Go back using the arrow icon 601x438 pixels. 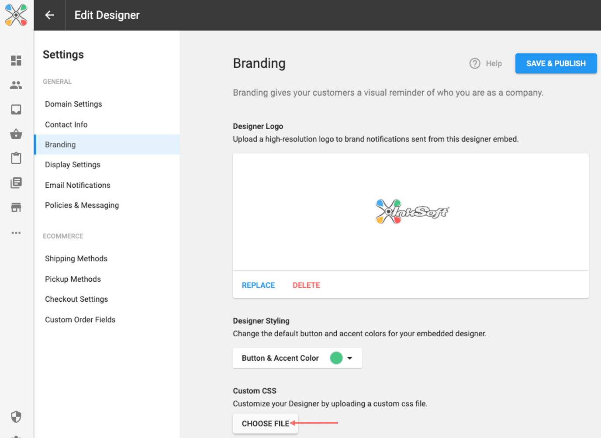[49, 15]
